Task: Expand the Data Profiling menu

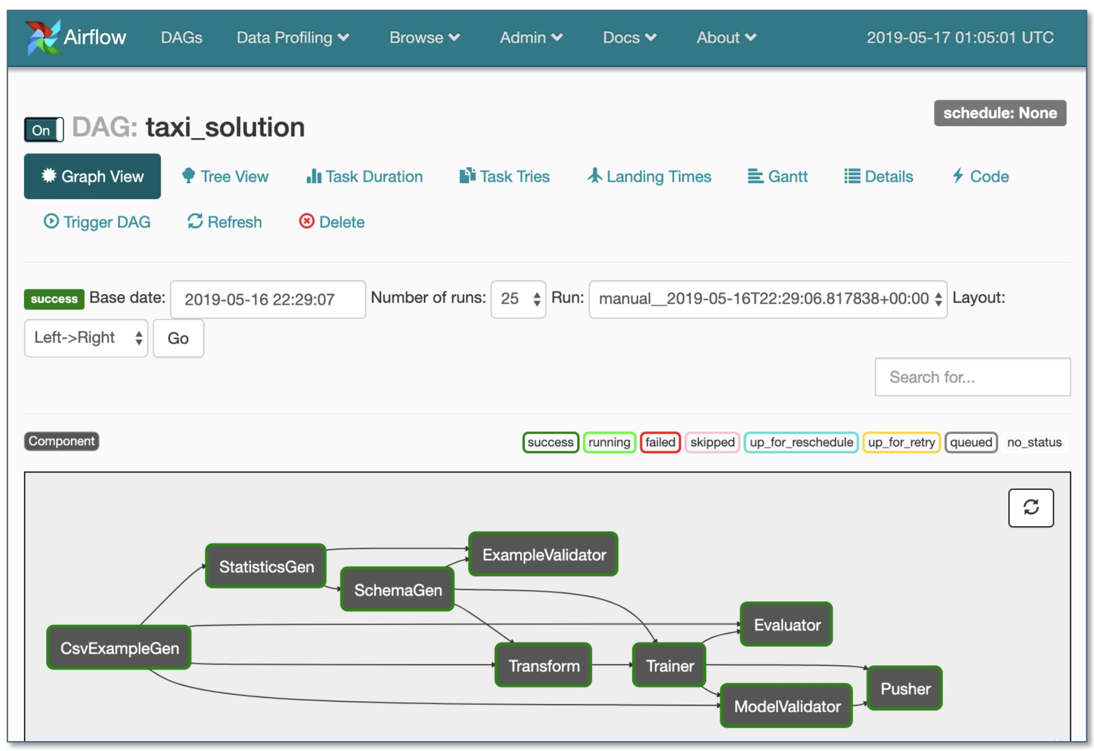Action: click(293, 37)
